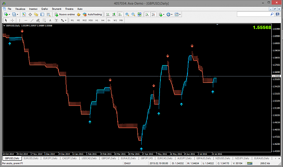Select the text tool
The height and width of the screenshot is (167, 283).
coord(50,20)
